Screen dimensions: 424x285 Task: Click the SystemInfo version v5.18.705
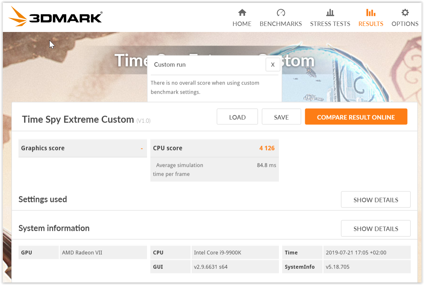[337, 267]
